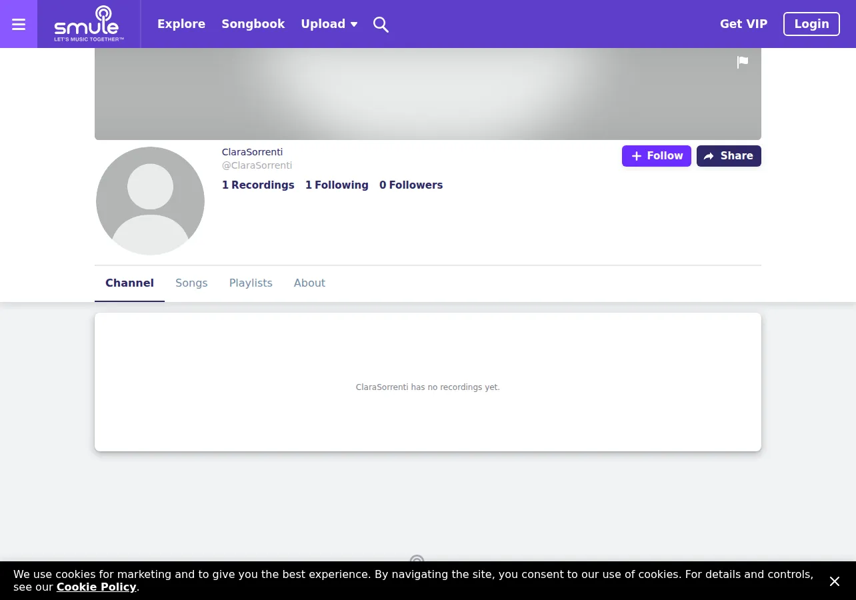This screenshot has height=600, width=856.
Task: Follow ClaraSorrenti
Action: [657, 156]
